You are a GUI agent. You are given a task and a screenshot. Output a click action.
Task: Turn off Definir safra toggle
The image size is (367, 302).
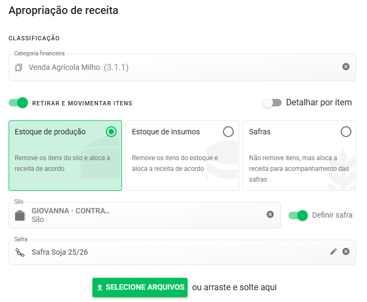[x=298, y=215]
